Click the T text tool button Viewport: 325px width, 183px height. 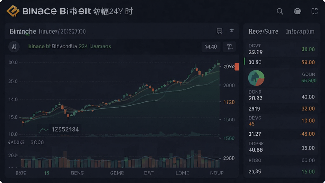pos(229,47)
